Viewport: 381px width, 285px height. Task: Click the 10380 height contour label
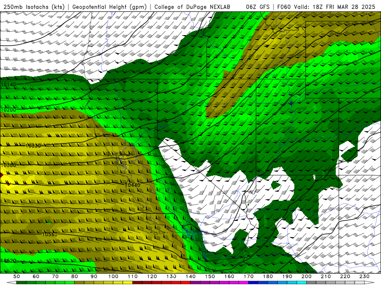click(x=9, y=165)
